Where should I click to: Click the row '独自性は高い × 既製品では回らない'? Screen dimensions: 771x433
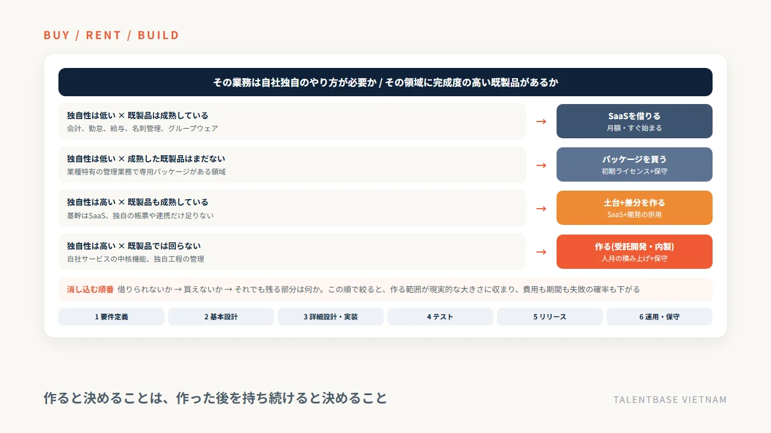[x=292, y=251]
